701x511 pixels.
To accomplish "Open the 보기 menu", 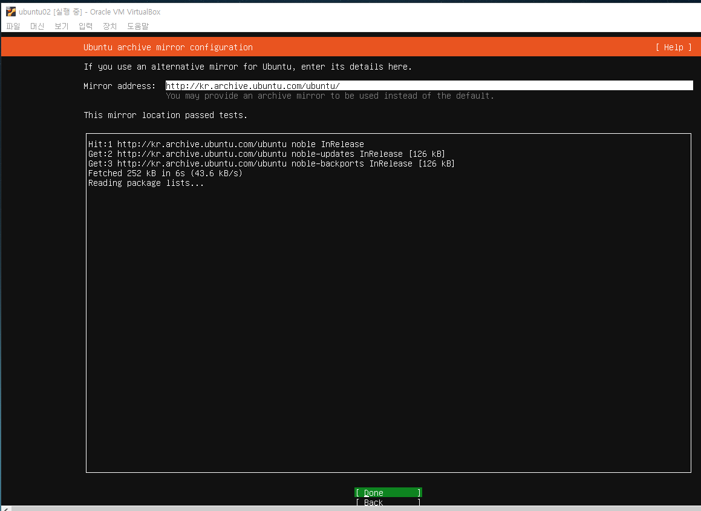I will coord(61,26).
